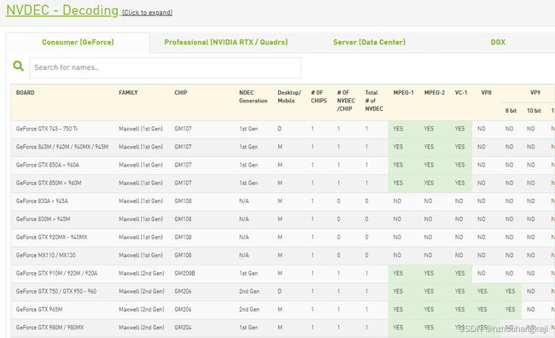Click the '(Click to expand)' link
Screen dimensions: 555x338
pyautogui.click(x=147, y=13)
